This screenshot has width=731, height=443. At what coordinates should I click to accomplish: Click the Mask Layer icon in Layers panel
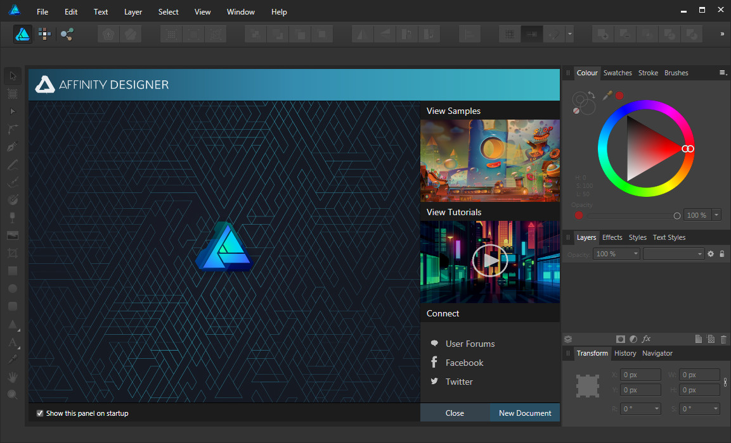click(x=621, y=339)
